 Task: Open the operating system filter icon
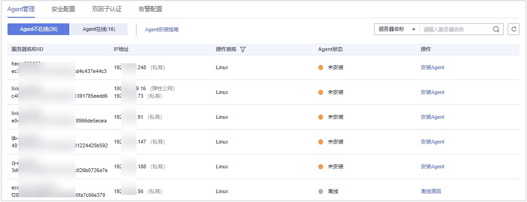point(243,49)
